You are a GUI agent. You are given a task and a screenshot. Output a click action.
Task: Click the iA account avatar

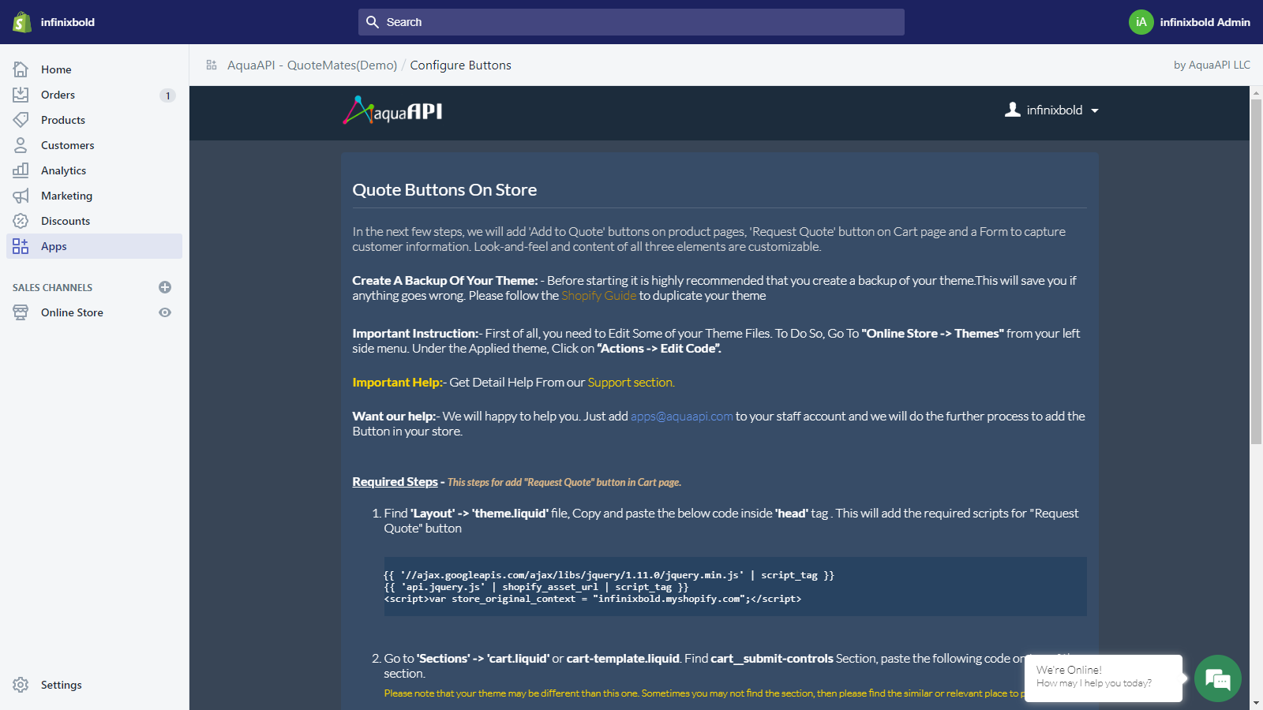[1141, 22]
